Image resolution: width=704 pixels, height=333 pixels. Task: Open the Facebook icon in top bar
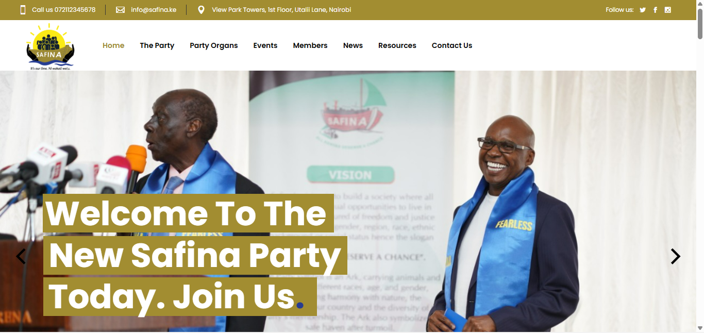[x=655, y=10]
